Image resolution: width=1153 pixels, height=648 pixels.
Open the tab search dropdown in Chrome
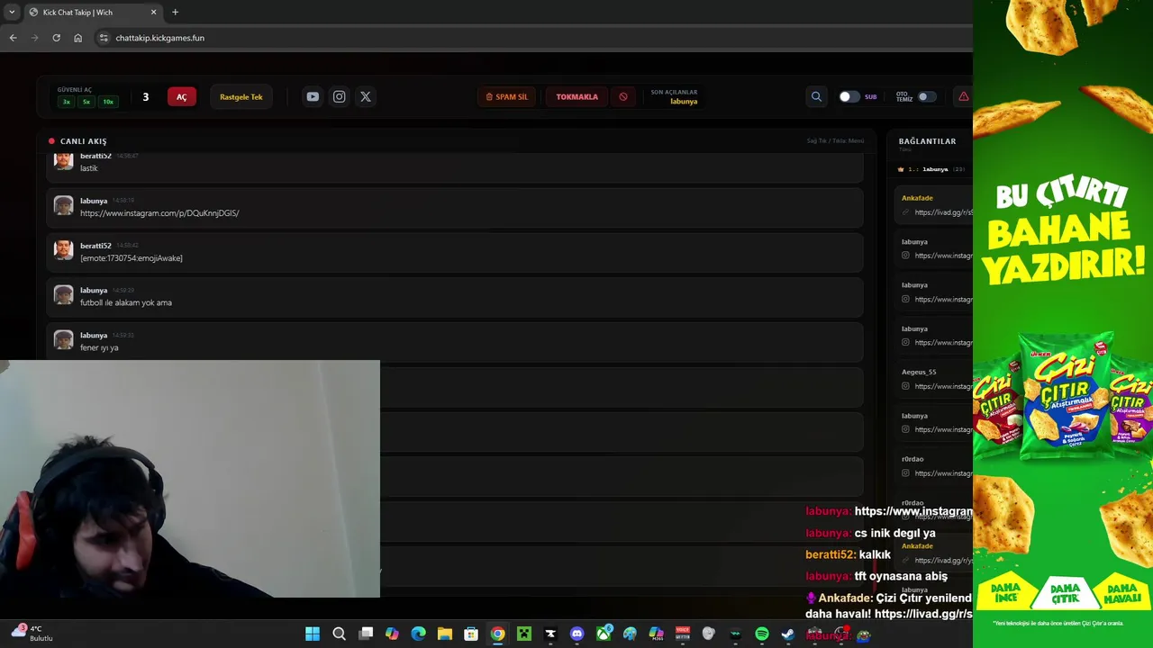12,12
